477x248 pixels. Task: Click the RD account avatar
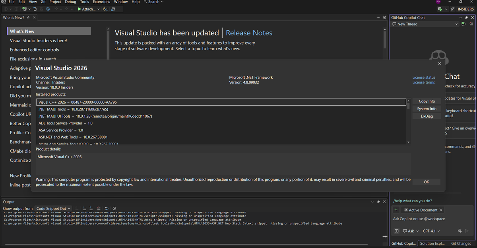438,2
